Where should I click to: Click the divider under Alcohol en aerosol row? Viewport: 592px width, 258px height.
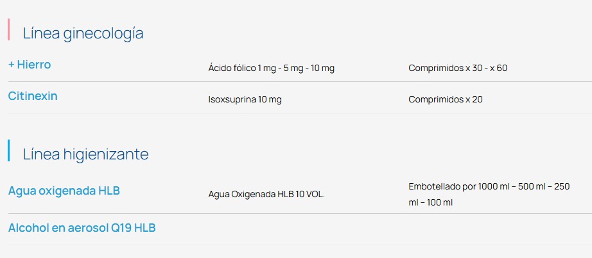click(300, 245)
